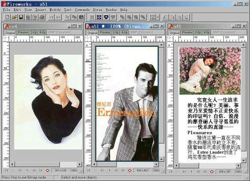This screenshot has height=181, width=250.
Task: Open the View menu
Action: (28, 10)
